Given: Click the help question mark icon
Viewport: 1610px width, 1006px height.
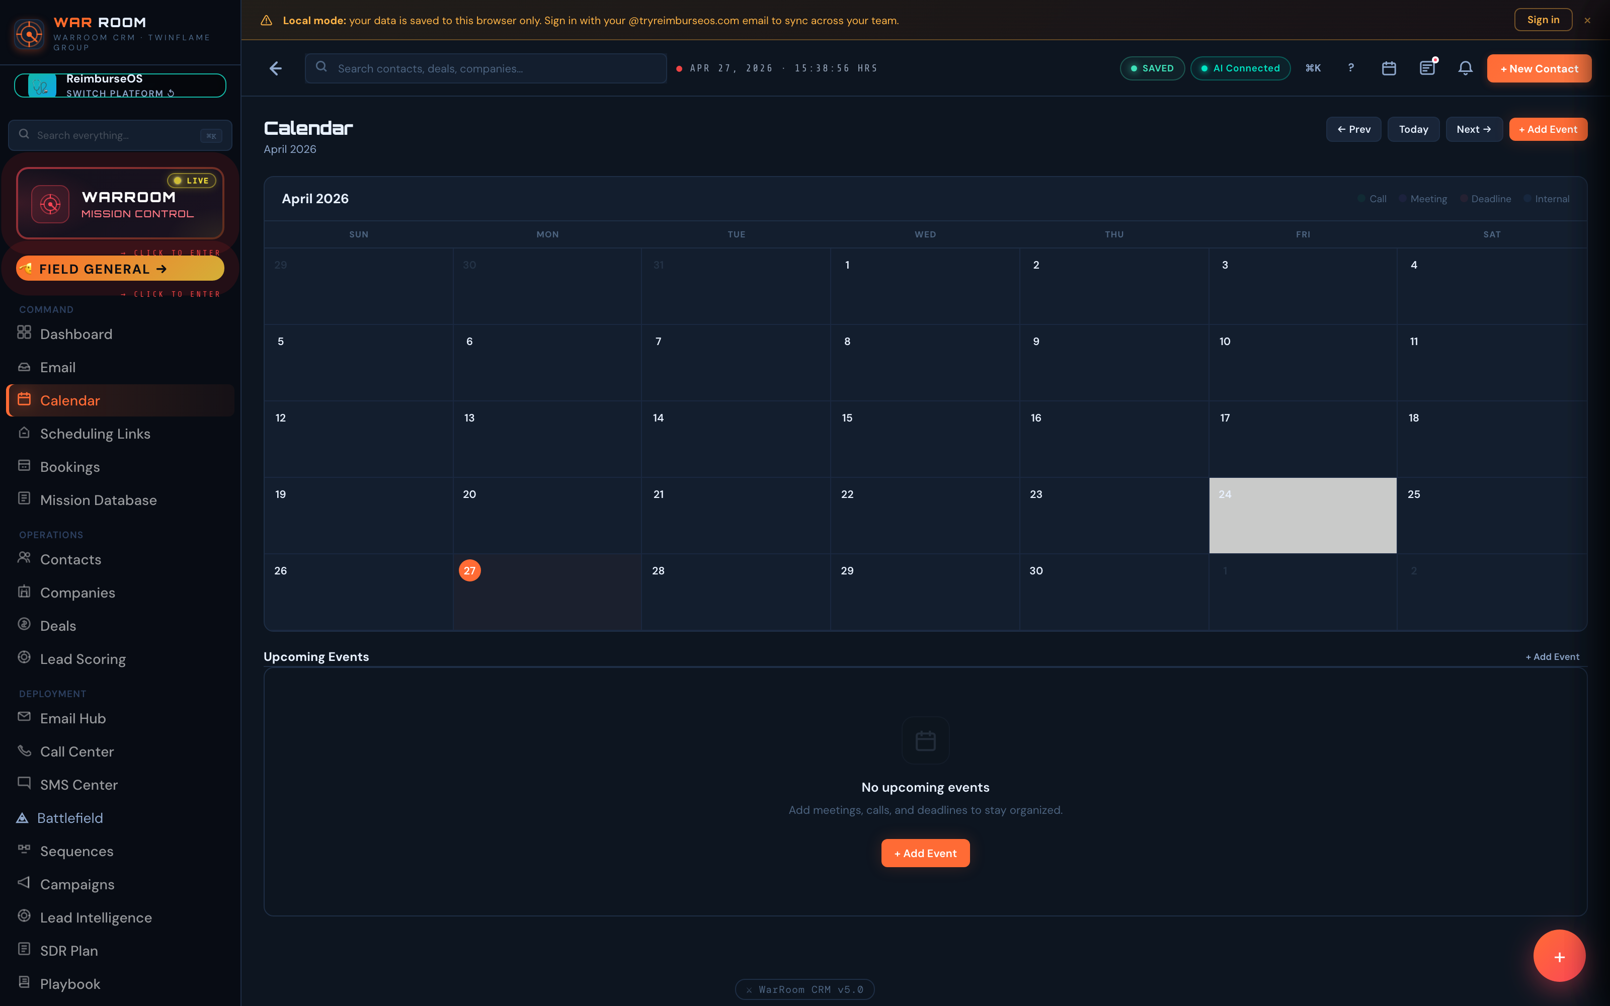Looking at the screenshot, I should (1350, 68).
